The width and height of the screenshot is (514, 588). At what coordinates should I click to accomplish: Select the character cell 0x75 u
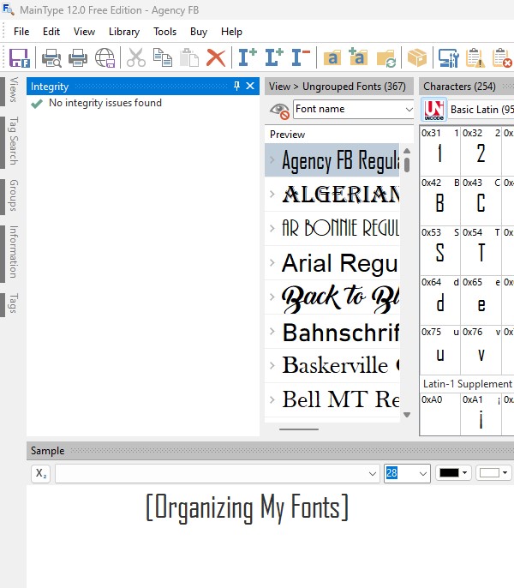[439, 351]
